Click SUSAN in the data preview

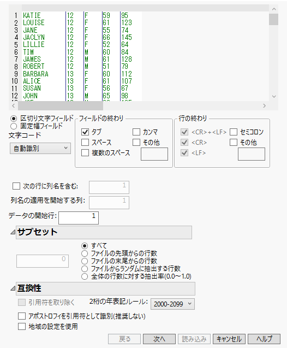point(32,89)
